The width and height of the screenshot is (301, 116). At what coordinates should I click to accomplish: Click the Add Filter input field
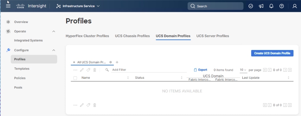click(149, 70)
